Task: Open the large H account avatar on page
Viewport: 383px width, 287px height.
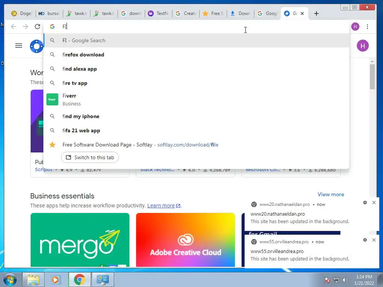Action: tap(362, 46)
